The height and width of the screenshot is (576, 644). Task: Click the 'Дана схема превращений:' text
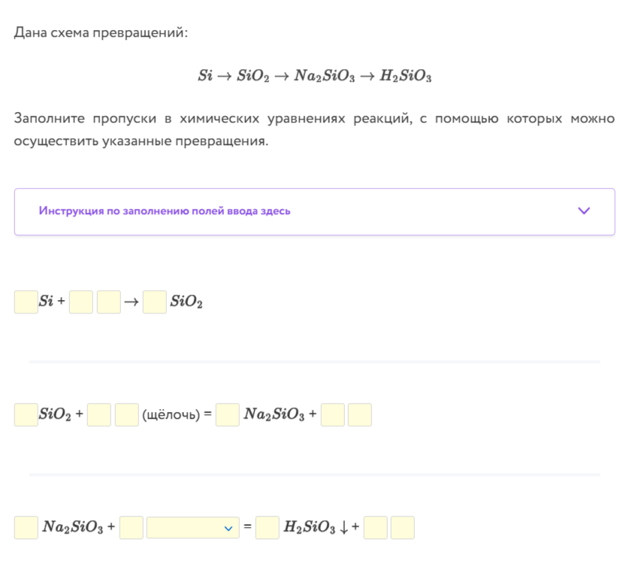[x=101, y=32]
